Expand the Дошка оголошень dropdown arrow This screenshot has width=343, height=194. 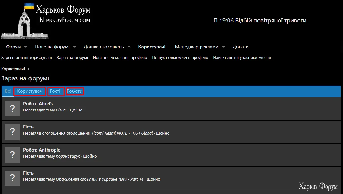(x=129, y=47)
